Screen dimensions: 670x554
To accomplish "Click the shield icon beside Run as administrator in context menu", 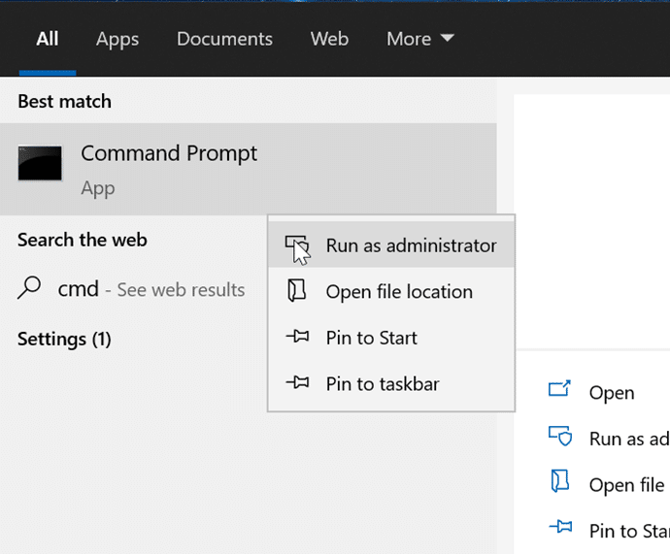I will (296, 245).
